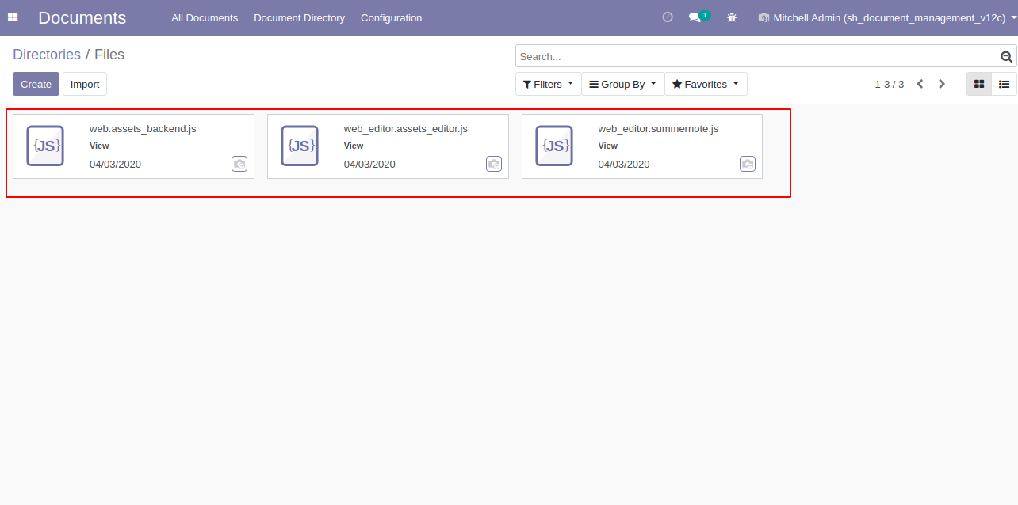Click View on web_editor.summernote.js card

click(608, 146)
